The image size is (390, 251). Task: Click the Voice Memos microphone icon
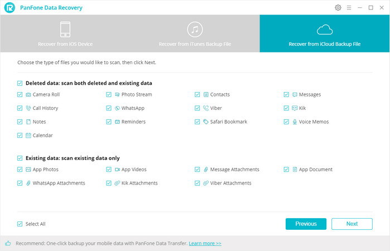tap(295, 122)
